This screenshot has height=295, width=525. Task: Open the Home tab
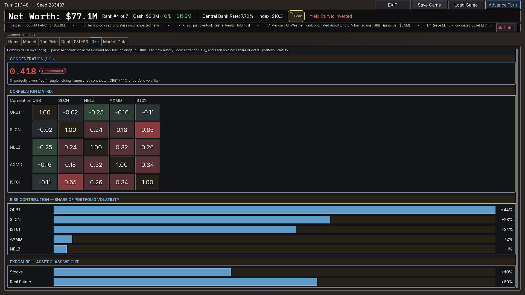(14, 42)
